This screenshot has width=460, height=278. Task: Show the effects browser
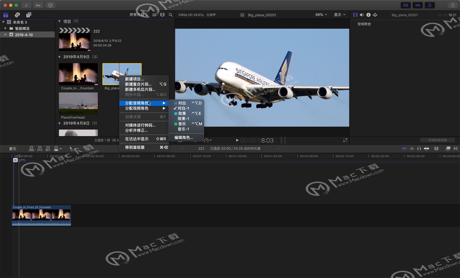click(x=448, y=148)
